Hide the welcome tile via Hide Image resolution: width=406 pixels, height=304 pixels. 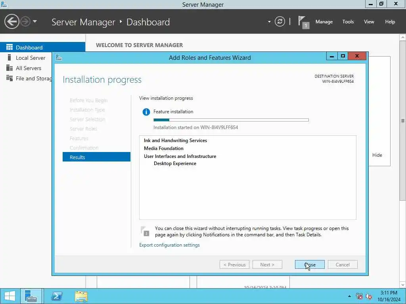click(x=377, y=155)
